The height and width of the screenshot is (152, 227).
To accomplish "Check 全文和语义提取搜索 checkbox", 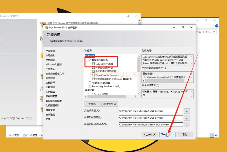I will (93, 71).
